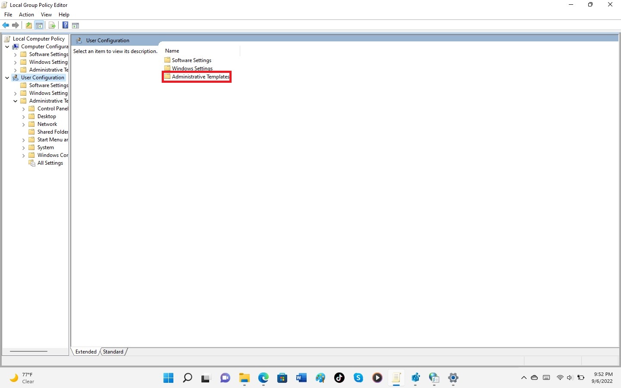Select User Configuration in the tree

point(39,78)
